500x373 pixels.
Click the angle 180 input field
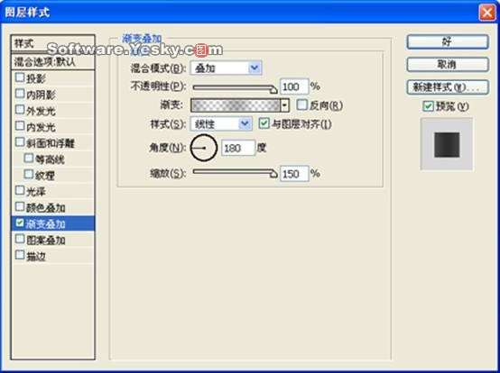[238, 148]
